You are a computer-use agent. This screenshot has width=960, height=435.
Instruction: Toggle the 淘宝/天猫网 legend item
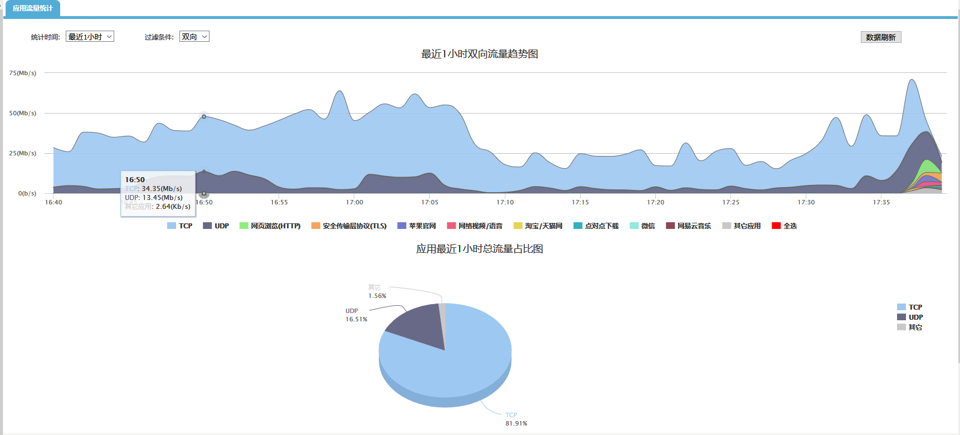coord(538,226)
